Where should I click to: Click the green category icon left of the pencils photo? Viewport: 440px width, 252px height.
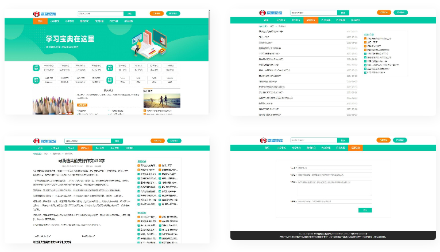(36, 80)
